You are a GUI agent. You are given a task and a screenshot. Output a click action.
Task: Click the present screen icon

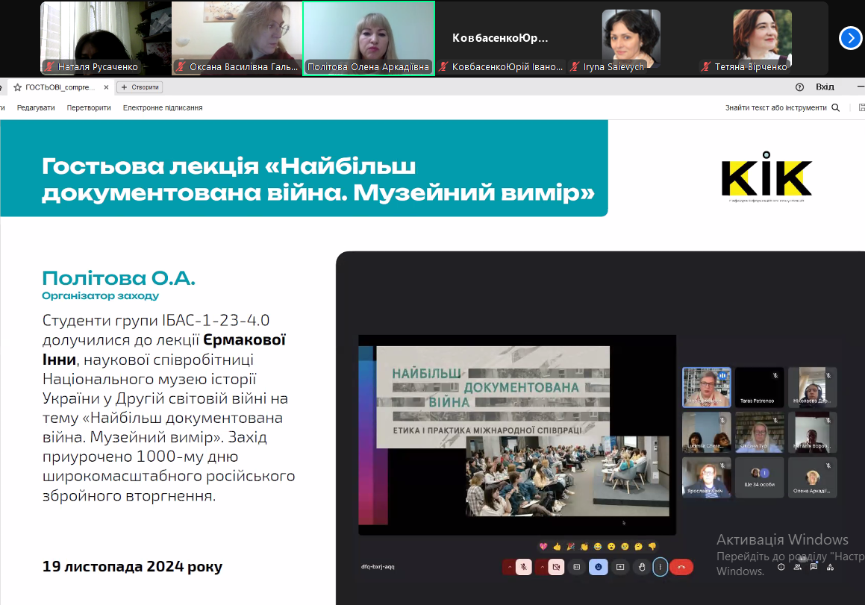pyautogui.click(x=619, y=567)
